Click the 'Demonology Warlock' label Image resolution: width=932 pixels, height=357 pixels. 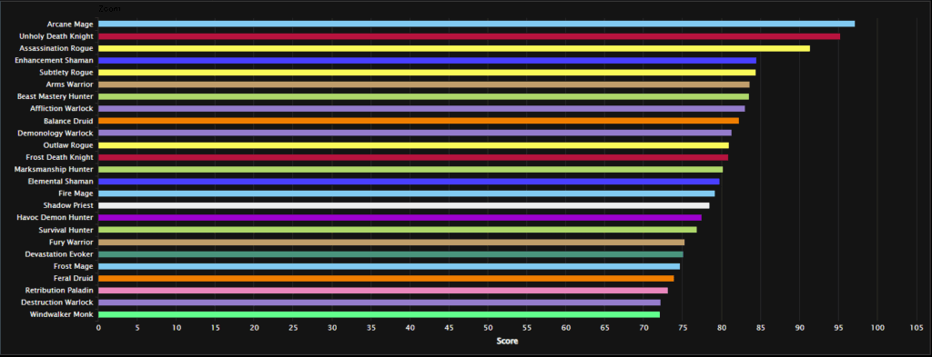[x=56, y=133]
